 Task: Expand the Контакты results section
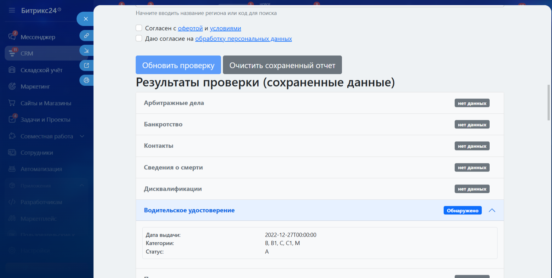click(320, 146)
